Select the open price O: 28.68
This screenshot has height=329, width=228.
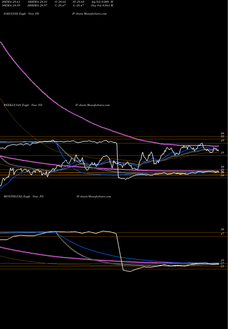(x=60, y=2)
